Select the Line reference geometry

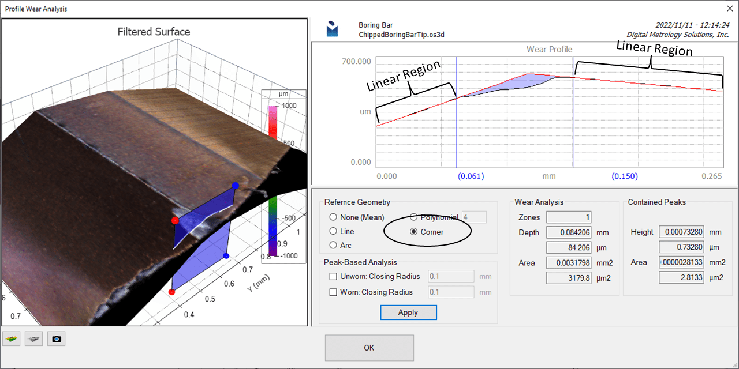tap(334, 231)
